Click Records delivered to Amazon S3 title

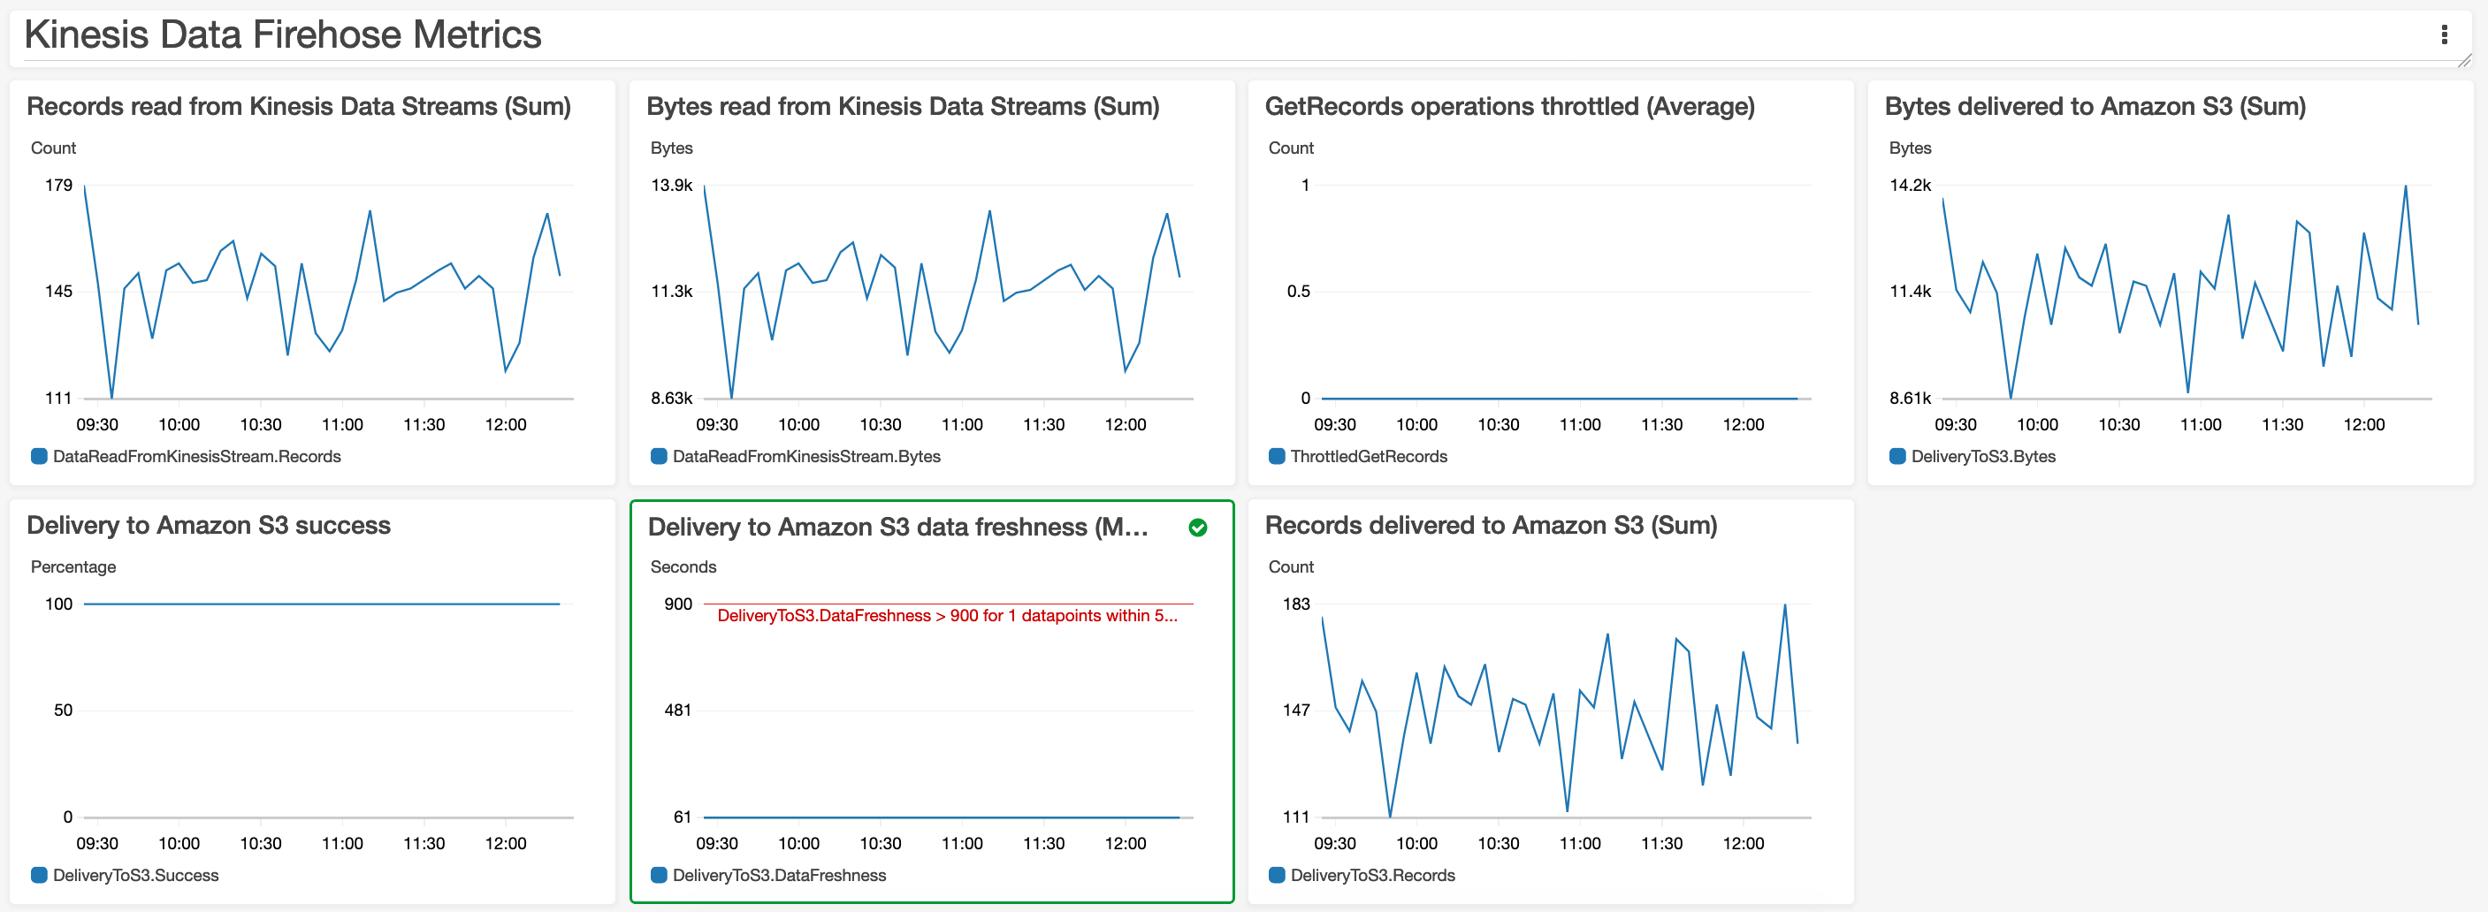coord(1492,525)
